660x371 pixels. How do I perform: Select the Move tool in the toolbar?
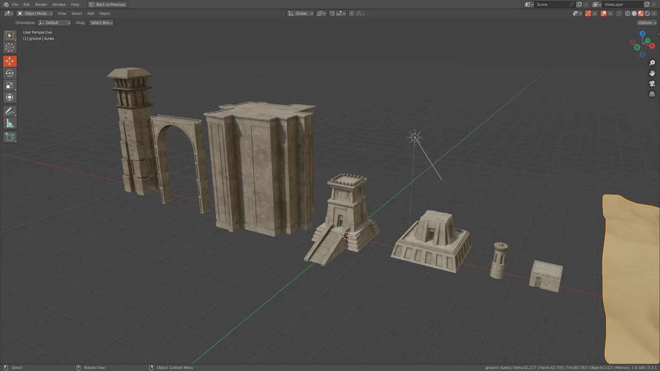tap(9, 61)
